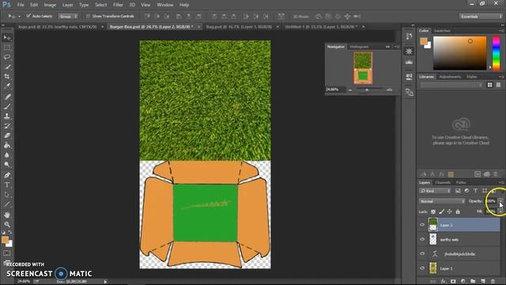The image size is (506, 285).
Task: Open the layer filter Kind dropdown
Action: pos(435,191)
